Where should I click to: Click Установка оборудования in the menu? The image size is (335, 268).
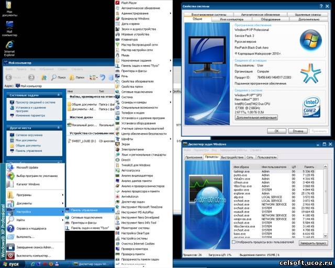coord(137,124)
